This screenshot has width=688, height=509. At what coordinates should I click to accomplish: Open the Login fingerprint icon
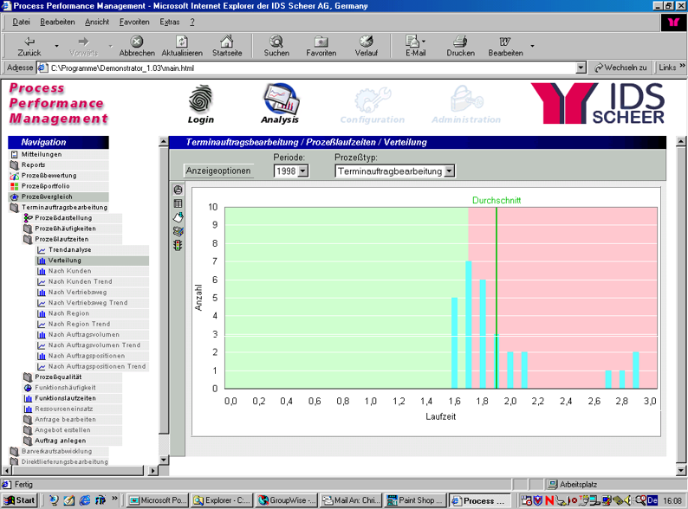[200, 105]
